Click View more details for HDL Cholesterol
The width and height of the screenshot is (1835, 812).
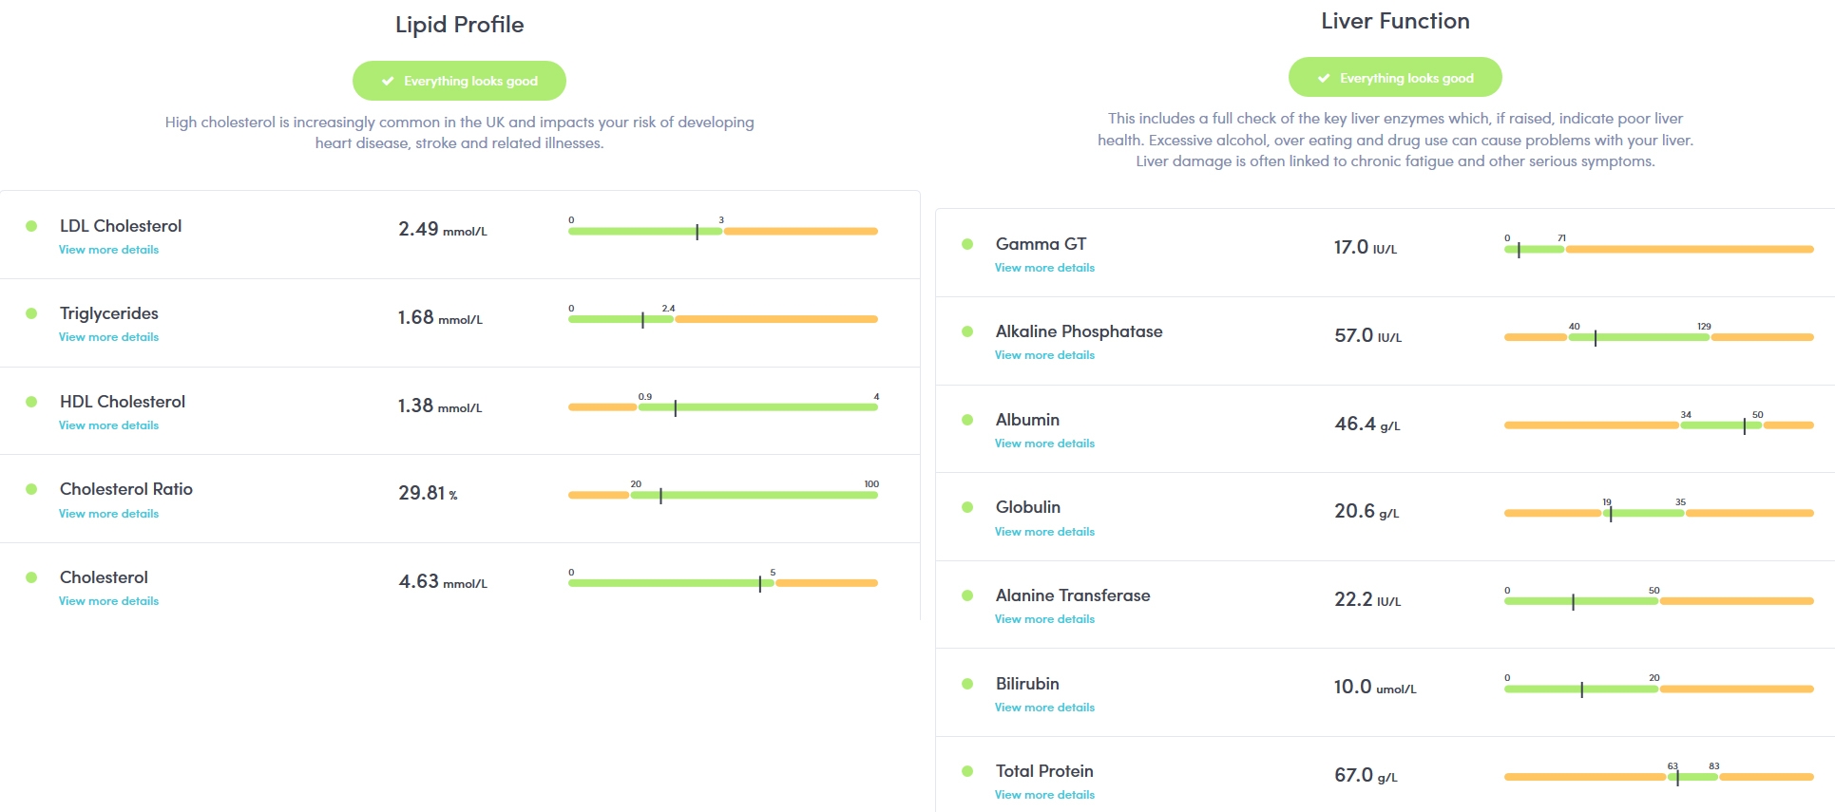click(108, 425)
